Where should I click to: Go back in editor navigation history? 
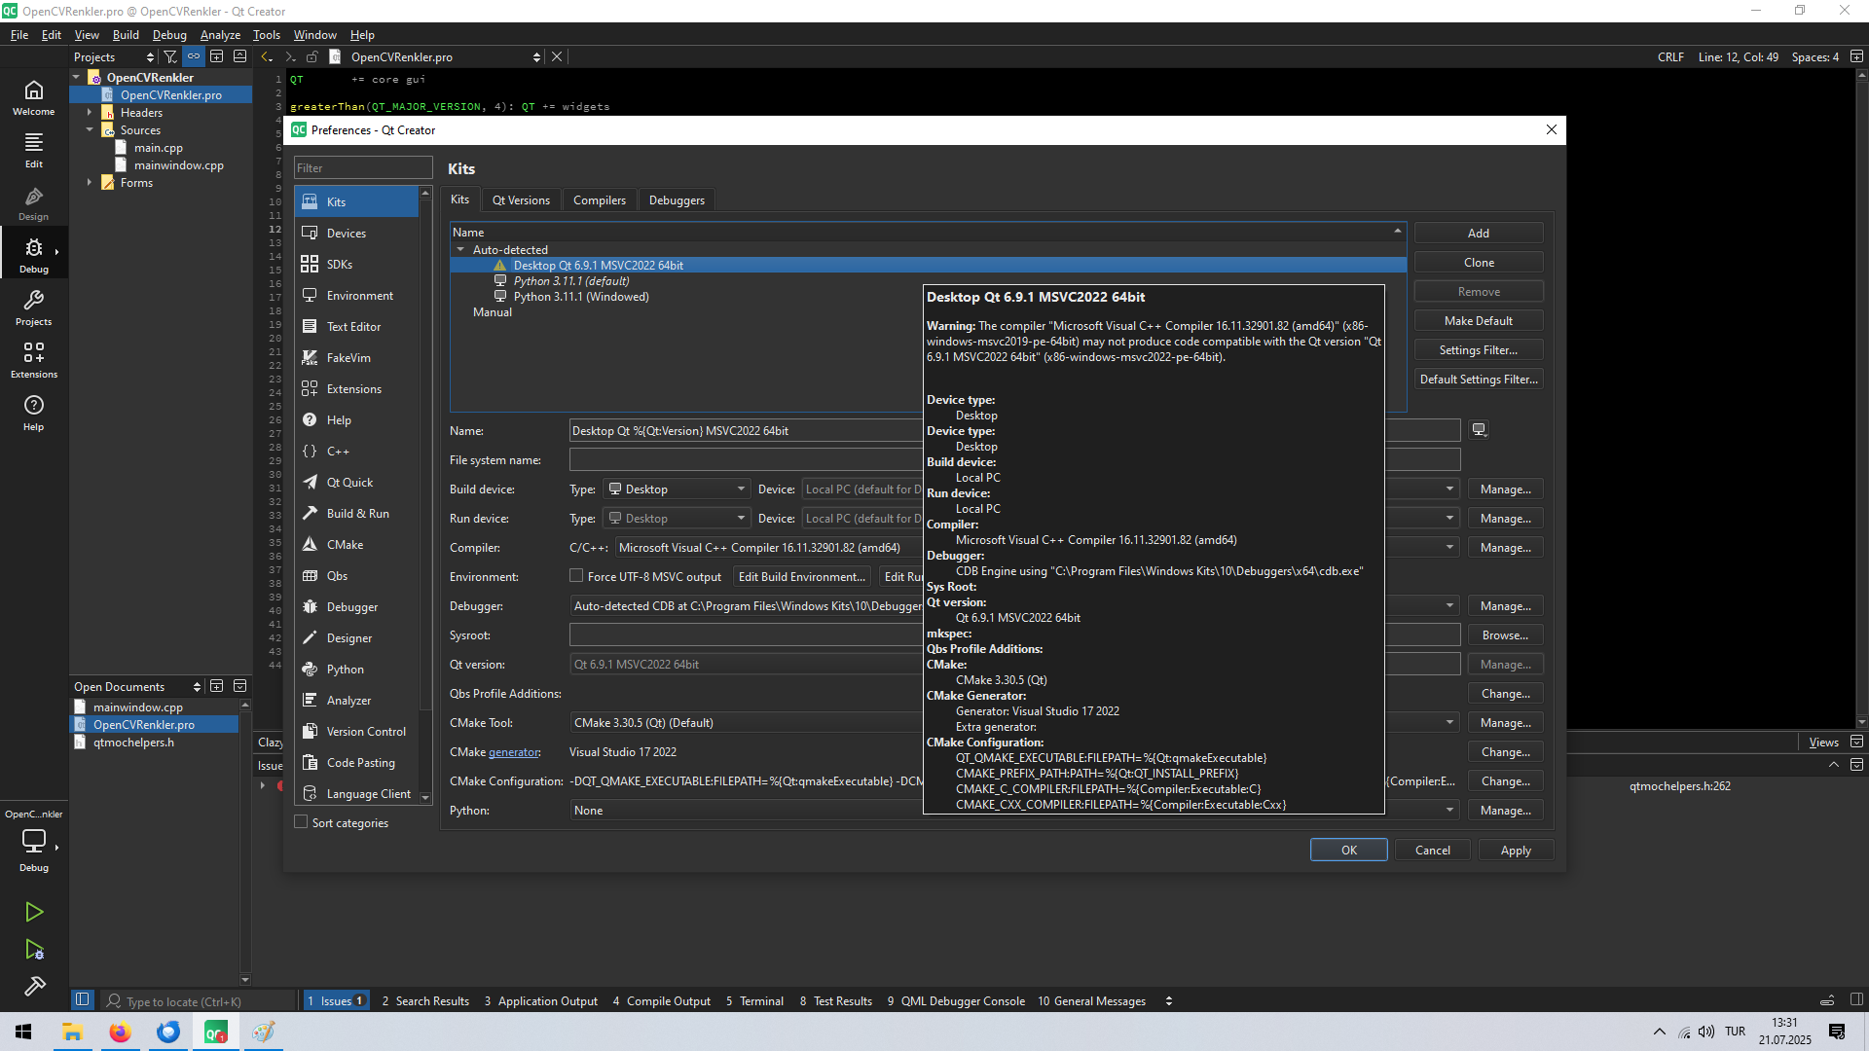tap(267, 56)
